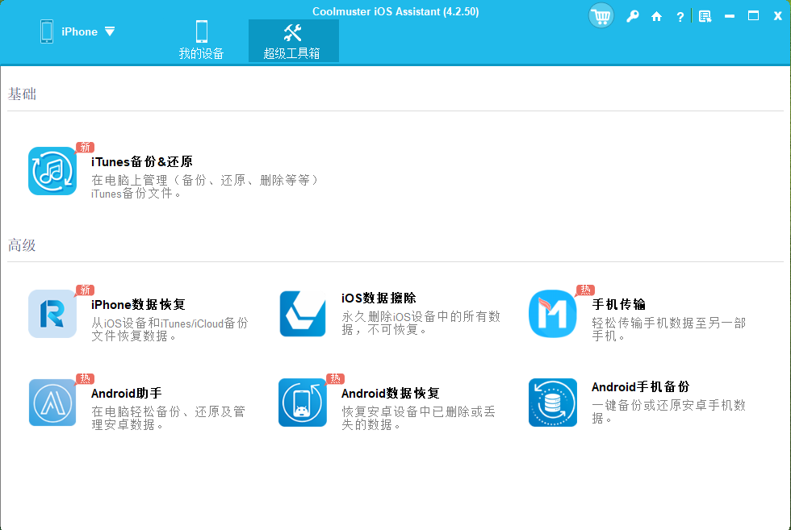The height and width of the screenshot is (530, 791).
Task: Click the Coolmuster iOS Assistant window title
Action: [x=395, y=11]
